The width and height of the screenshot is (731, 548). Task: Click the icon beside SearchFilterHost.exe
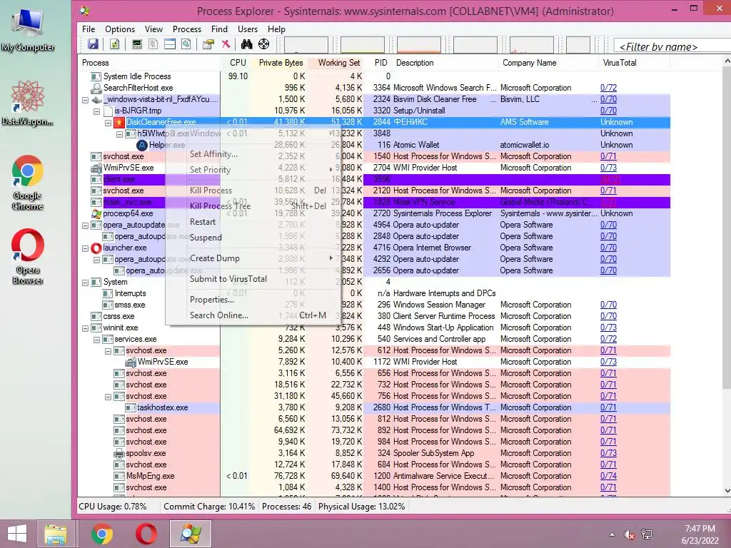(x=96, y=88)
